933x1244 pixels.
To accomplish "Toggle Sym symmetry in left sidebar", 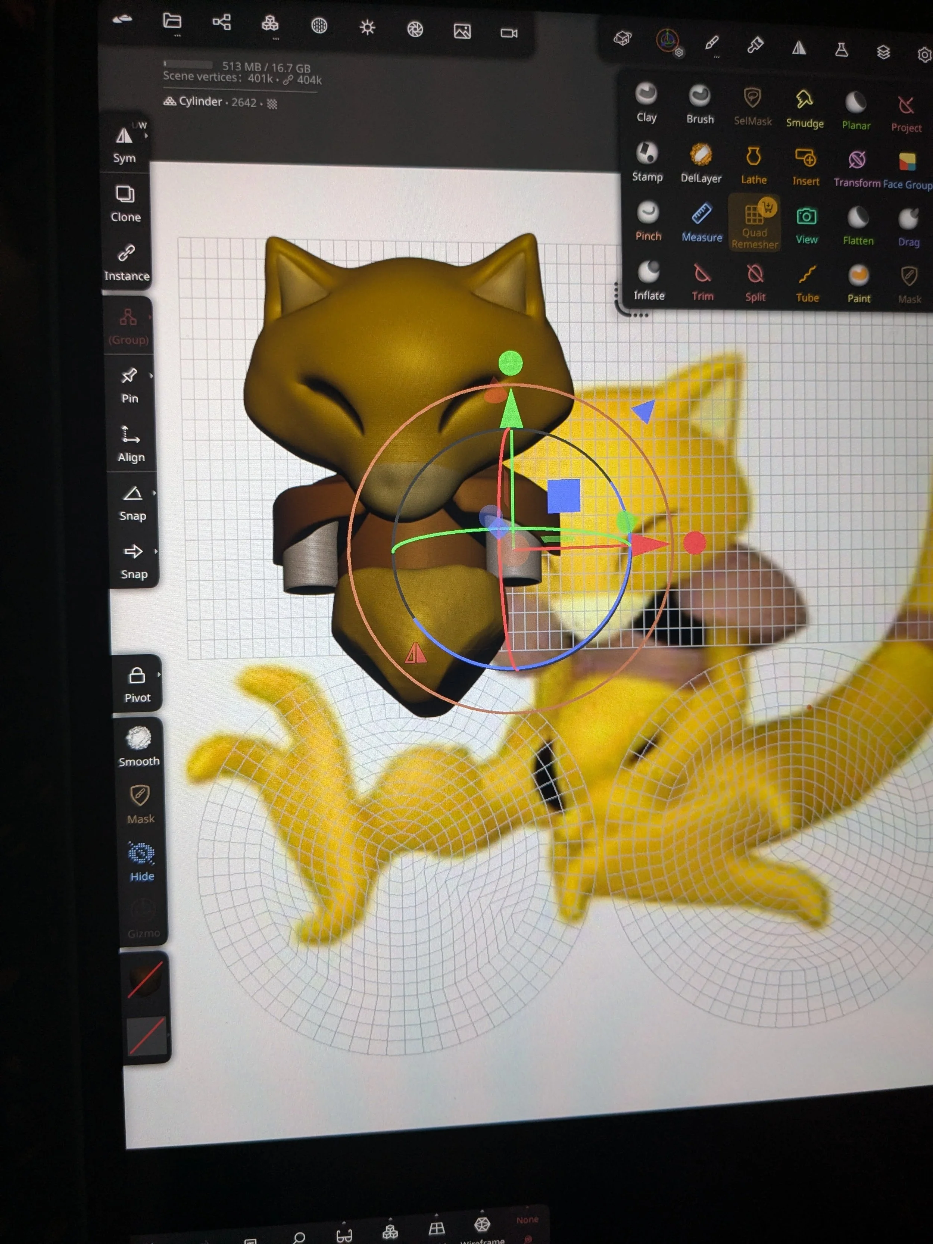I will (x=124, y=144).
